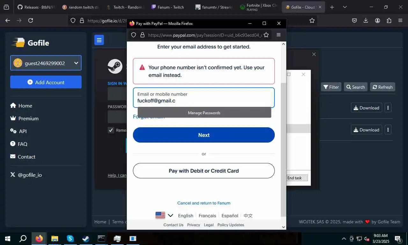The image size is (408, 245).
Task: Select Manage Passwords autofill option
Action: click(x=204, y=113)
